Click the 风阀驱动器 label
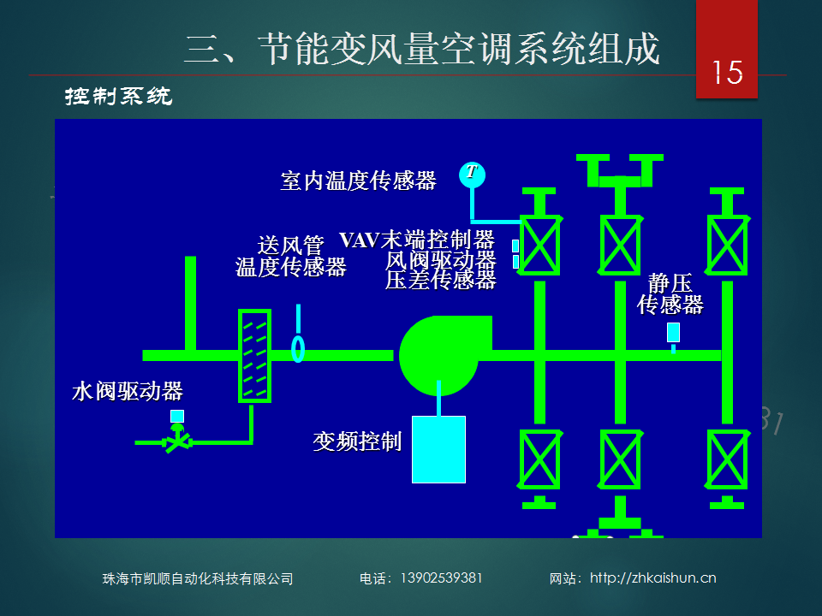The image size is (822, 616). (x=440, y=260)
